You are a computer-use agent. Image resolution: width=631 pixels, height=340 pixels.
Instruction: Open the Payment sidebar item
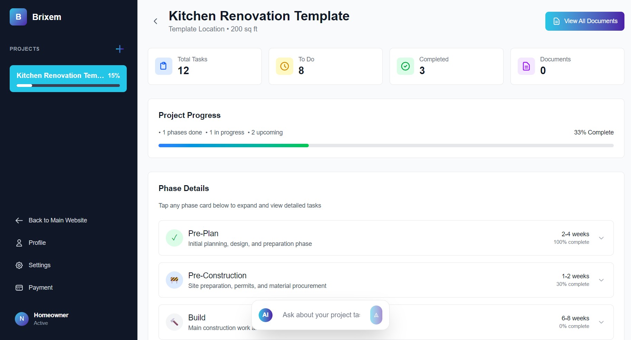(40, 288)
